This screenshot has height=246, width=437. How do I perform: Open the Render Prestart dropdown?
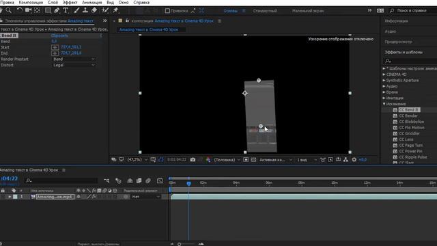pyautogui.click(x=74, y=59)
